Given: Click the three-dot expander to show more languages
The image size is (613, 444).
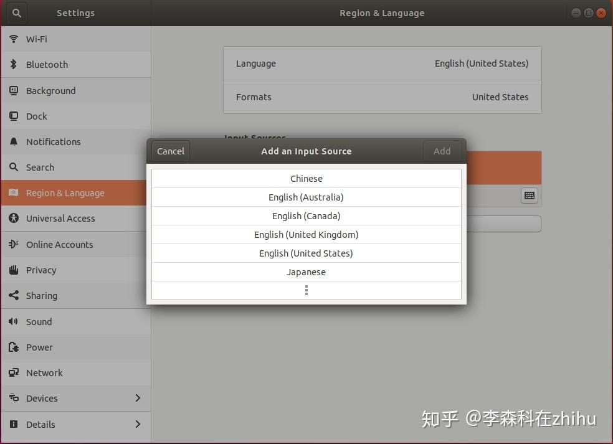Looking at the screenshot, I should click(x=306, y=290).
